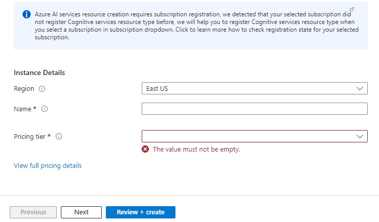This screenshot has height=222, width=379.
Task: Focus the Name text input field
Action: [254, 109]
